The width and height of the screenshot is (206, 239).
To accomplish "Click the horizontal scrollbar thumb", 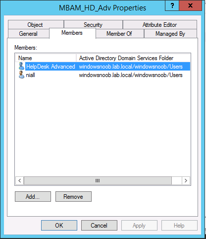I will [x=98, y=180].
